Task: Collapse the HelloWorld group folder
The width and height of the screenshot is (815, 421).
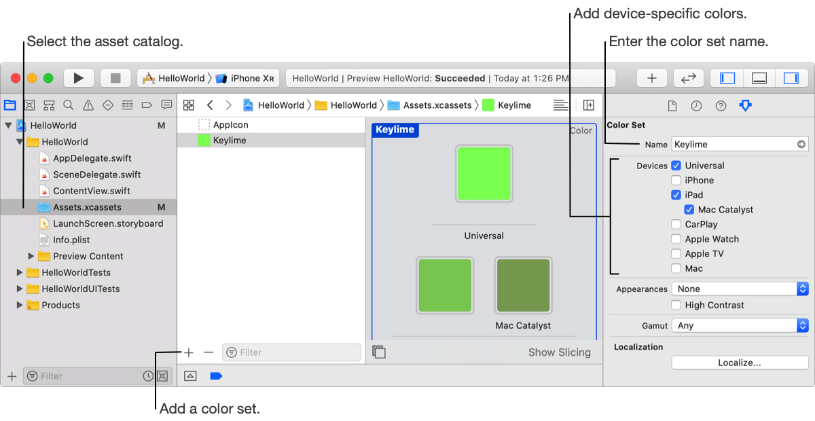Action: pyautogui.click(x=19, y=142)
